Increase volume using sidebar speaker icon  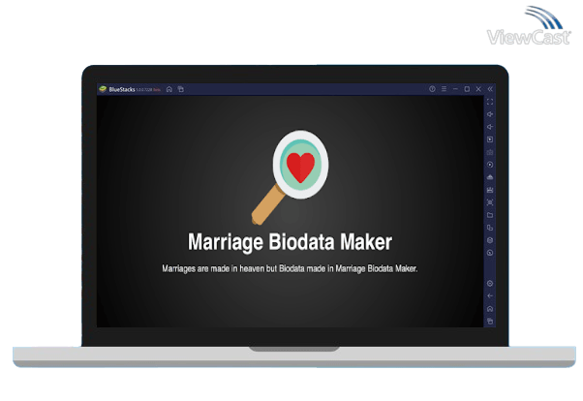(x=490, y=114)
